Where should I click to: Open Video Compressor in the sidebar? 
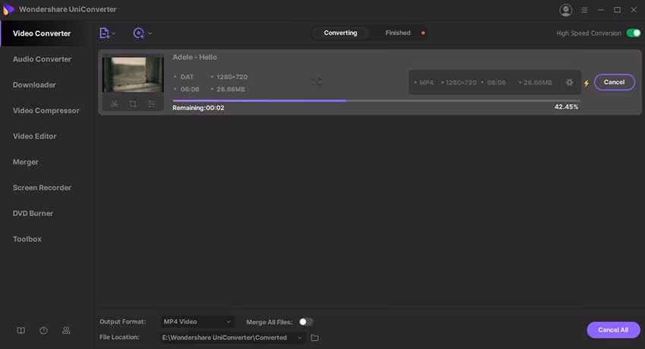coord(46,111)
